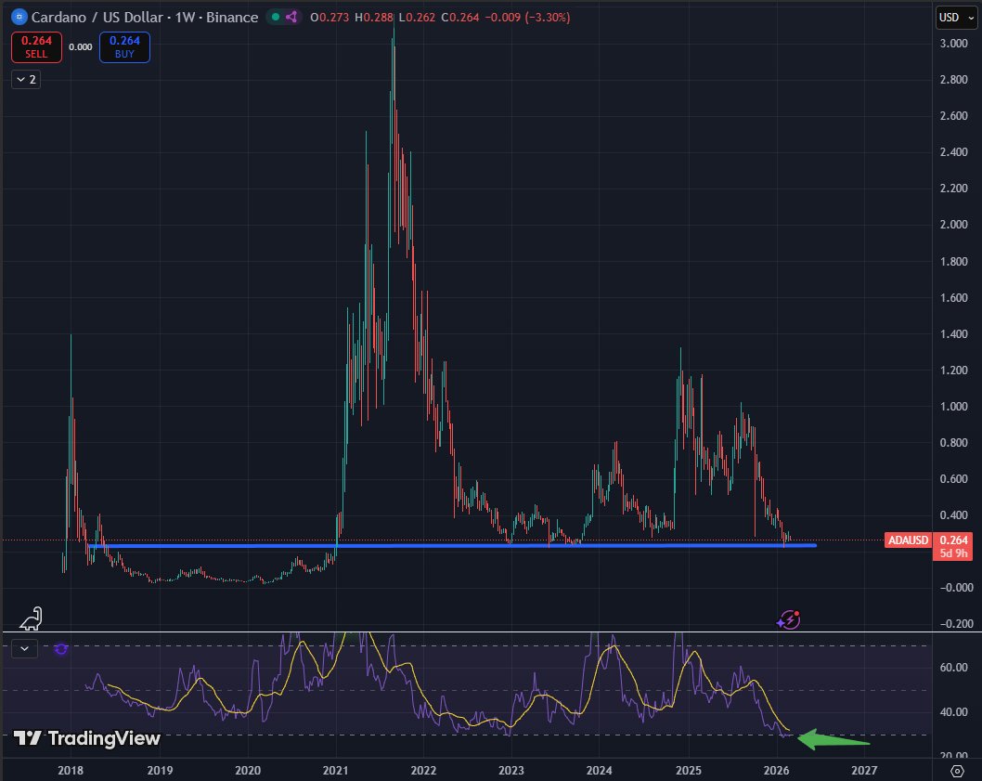
Task: Click the 60.00 indicator axis label
Action: (954, 668)
